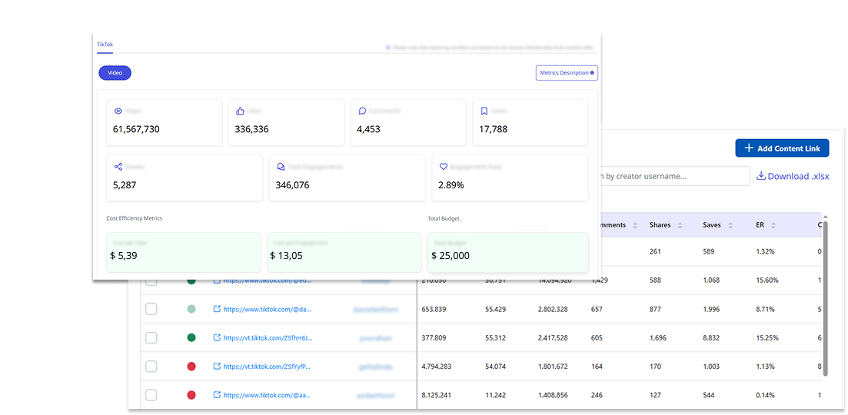Screen dimensions: 848x415
Task: Open the tiktok.com/@aa link
Action: [x=268, y=395]
